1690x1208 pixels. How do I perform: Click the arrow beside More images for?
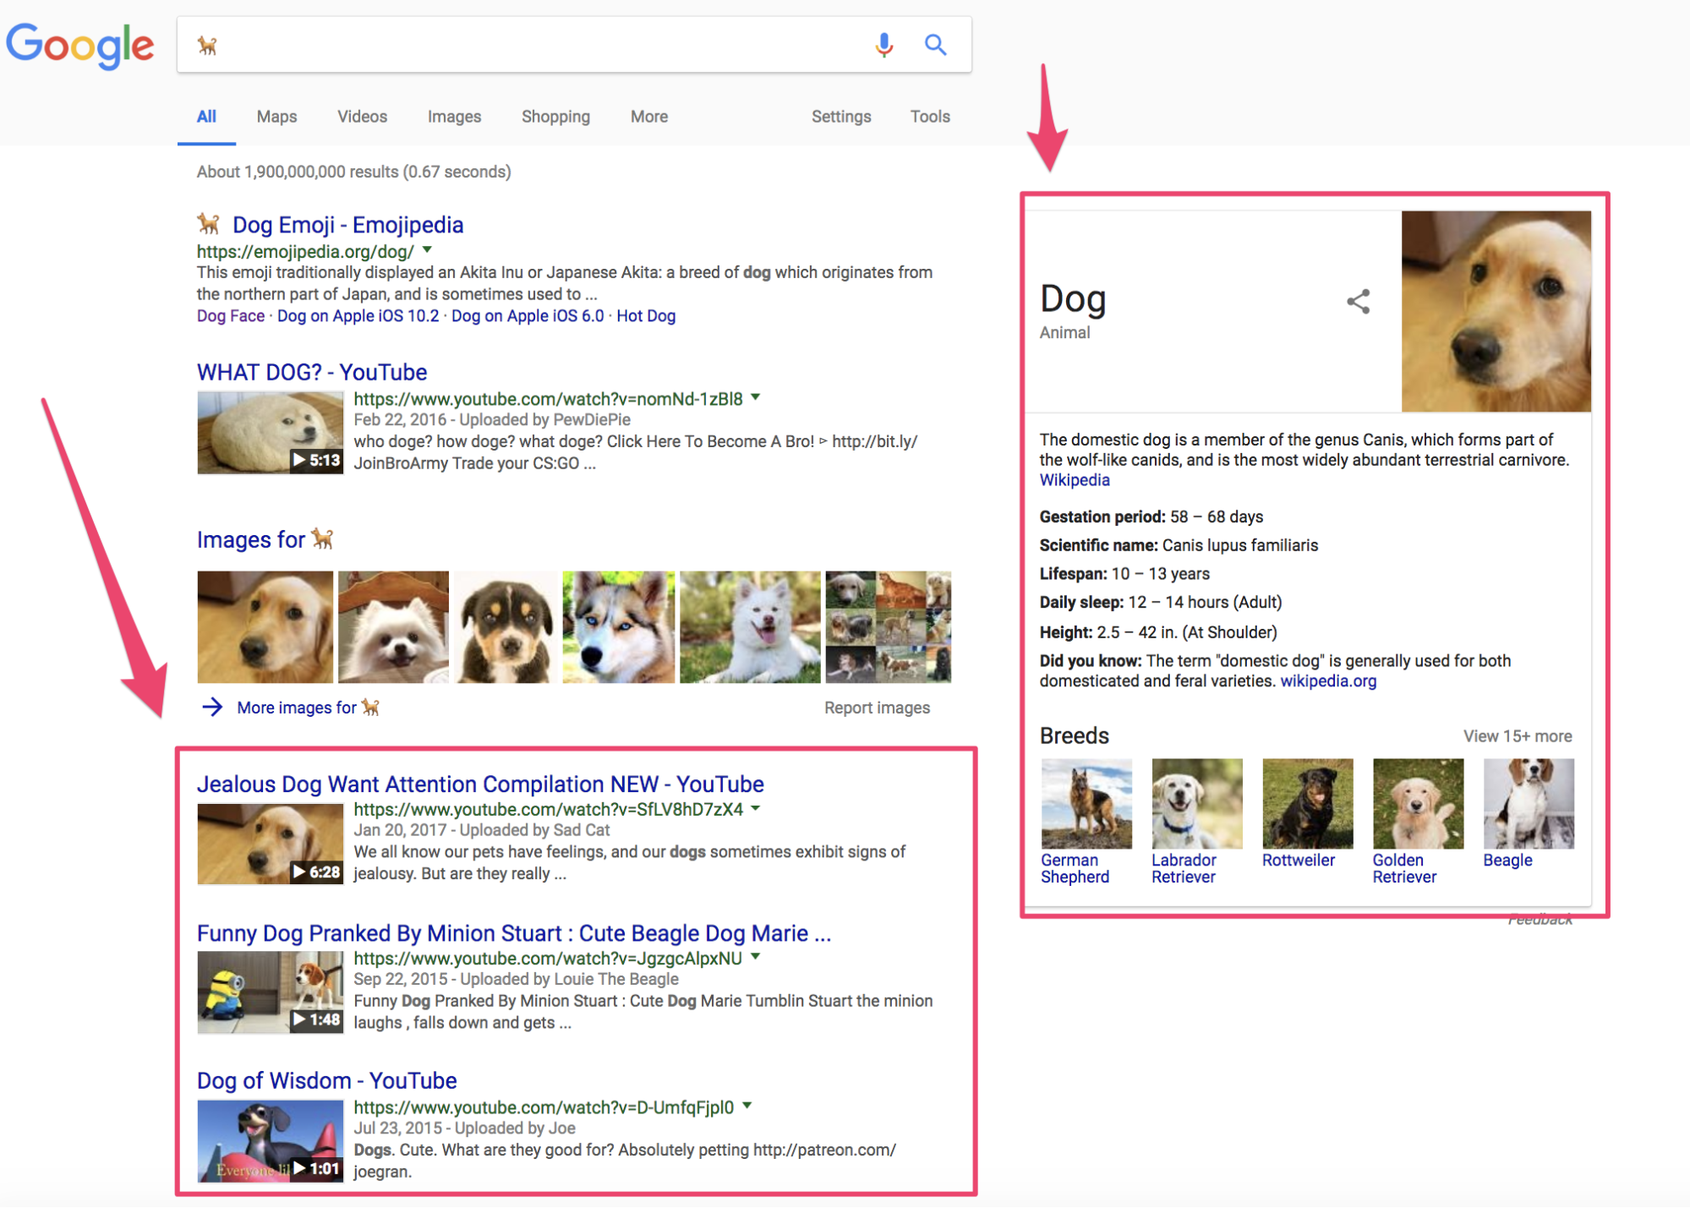pyautogui.click(x=212, y=708)
